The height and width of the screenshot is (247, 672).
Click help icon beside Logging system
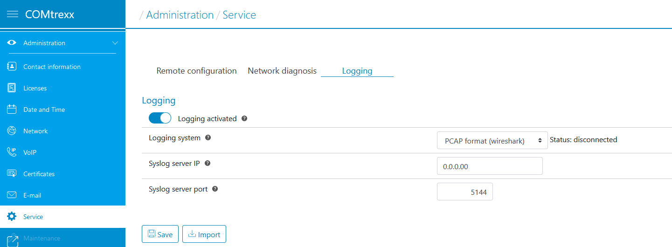(208, 138)
